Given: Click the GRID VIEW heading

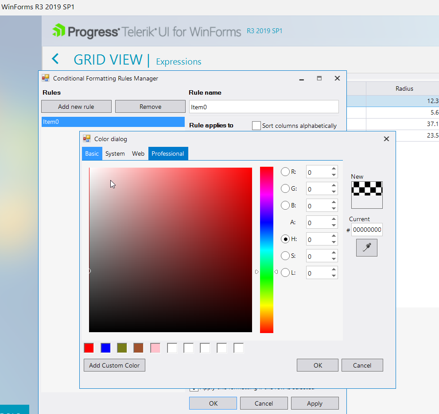Looking at the screenshot, I should click(108, 60).
